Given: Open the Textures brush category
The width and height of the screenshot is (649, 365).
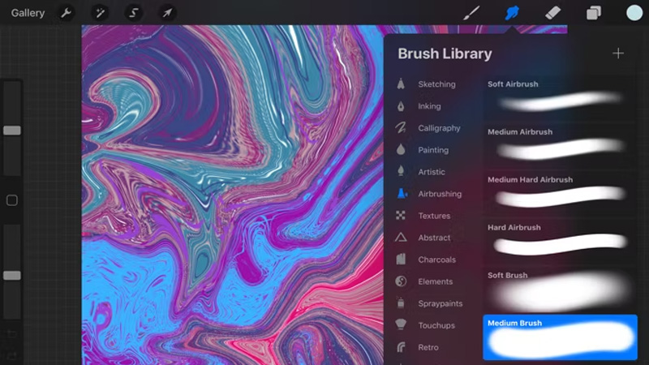Looking at the screenshot, I should click(x=434, y=216).
